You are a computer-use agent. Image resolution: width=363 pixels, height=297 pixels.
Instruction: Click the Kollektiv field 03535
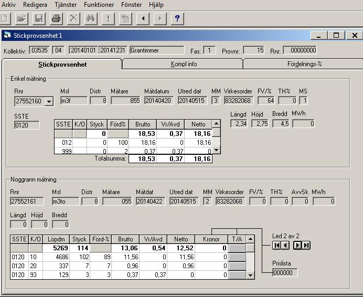tap(39, 50)
